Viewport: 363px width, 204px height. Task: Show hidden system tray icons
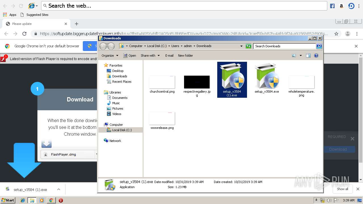316,200
